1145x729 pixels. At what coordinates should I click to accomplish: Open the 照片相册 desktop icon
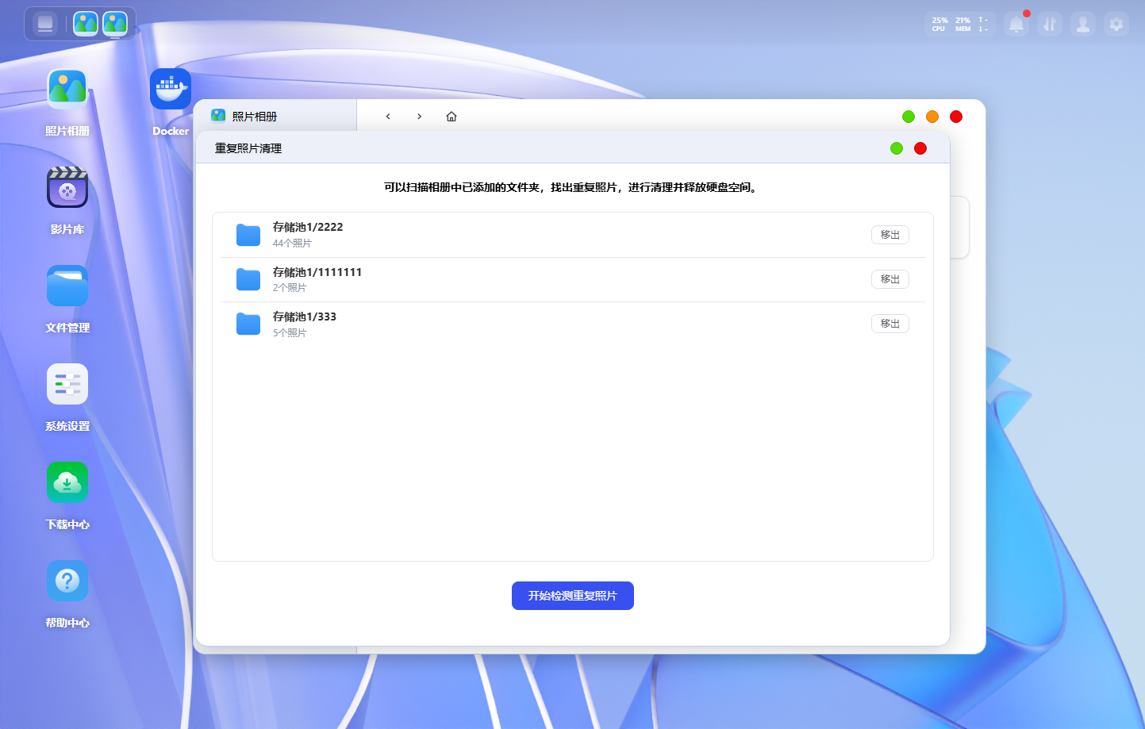pyautogui.click(x=67, y=89)
